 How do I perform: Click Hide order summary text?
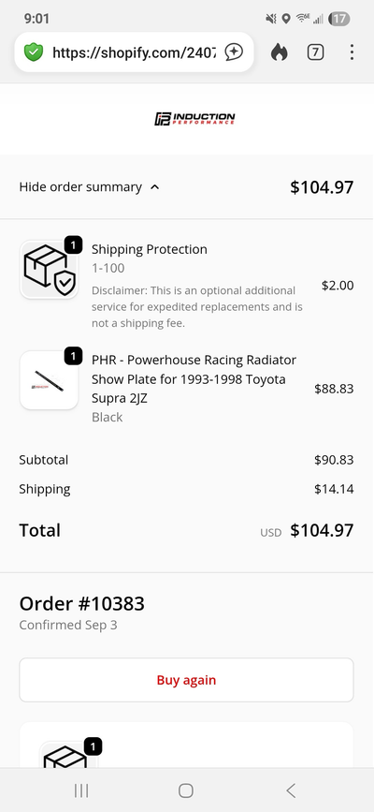(x=80, y=187)
